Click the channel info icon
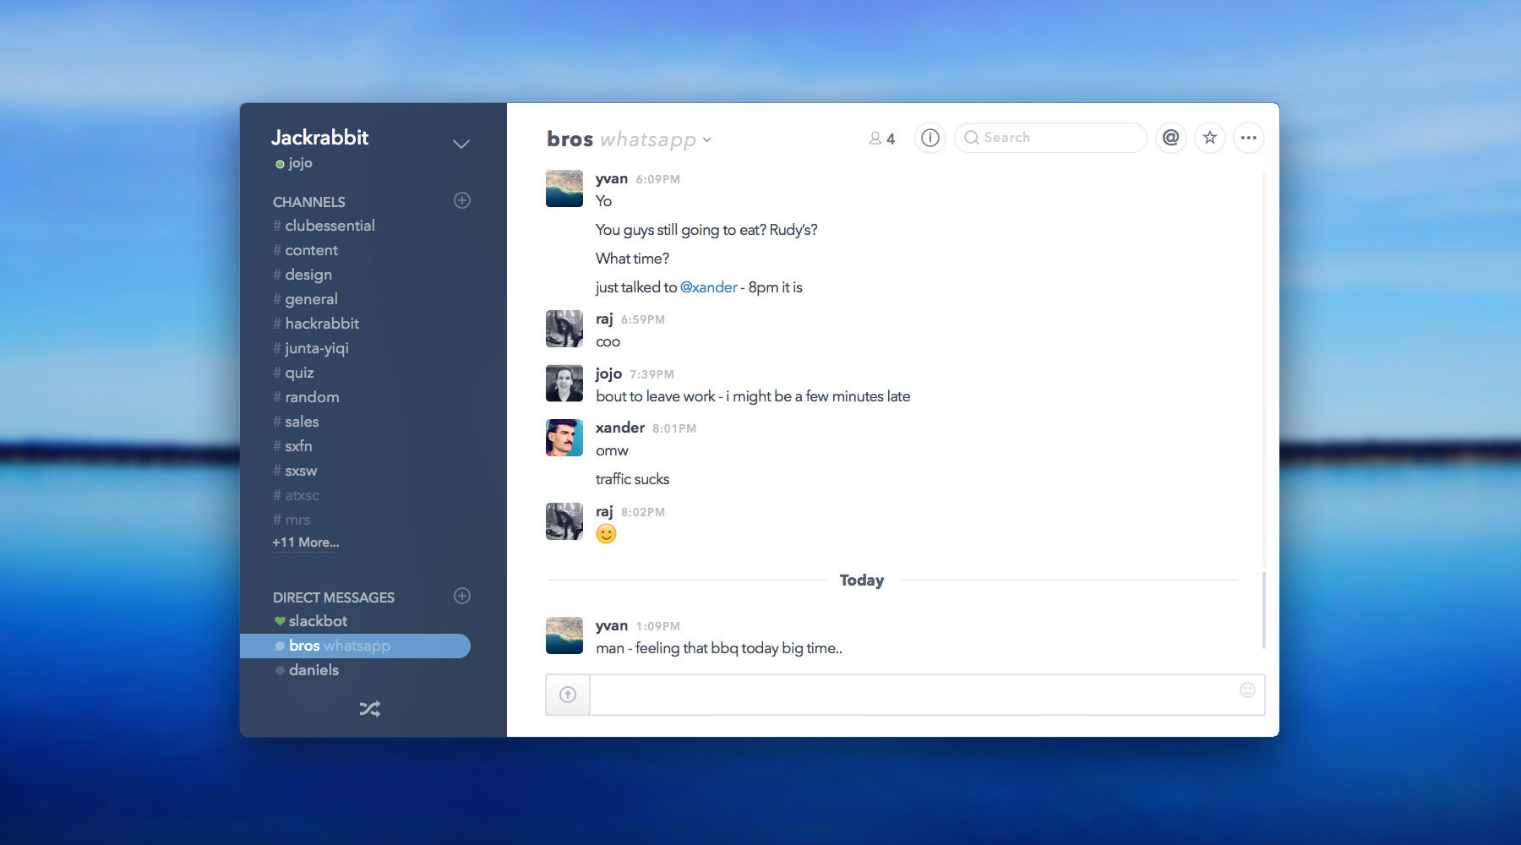The height and width of the screenshot is (845, 1521). tap(929, 138)
